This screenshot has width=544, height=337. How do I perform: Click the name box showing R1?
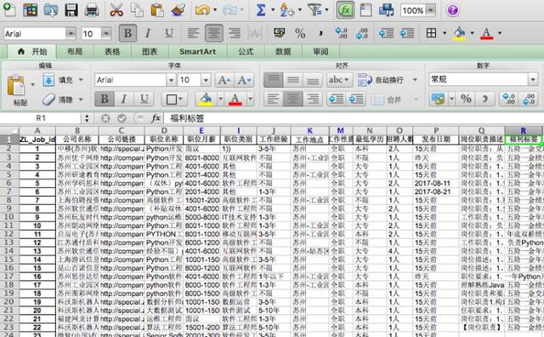41,118
